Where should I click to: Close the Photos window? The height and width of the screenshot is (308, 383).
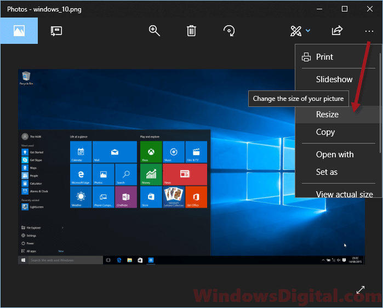click(x=369, y=9)
